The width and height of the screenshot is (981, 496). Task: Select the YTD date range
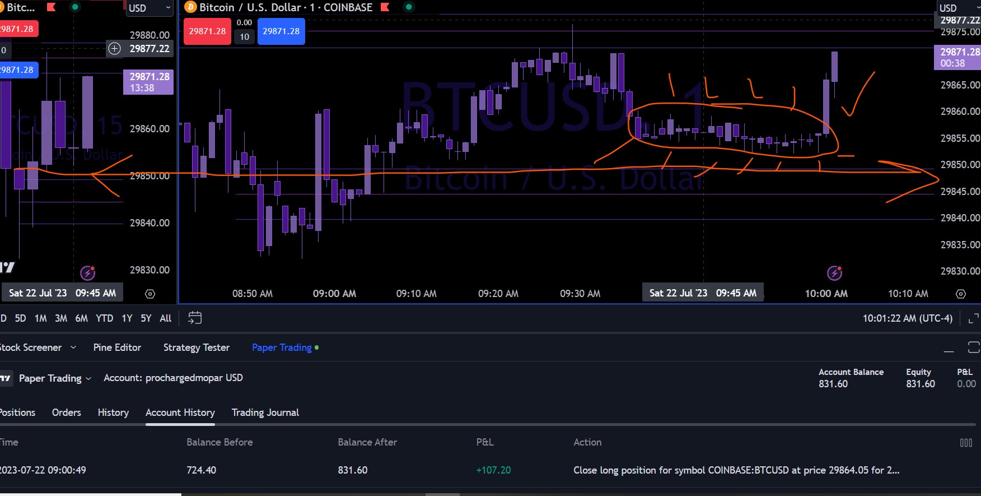click(x=104, y=318)
